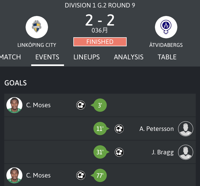Click the soccer ball icon beside 3' goal
Image resolution: width=200 pixels, height=186 pixels.
[x=81, y=105]
